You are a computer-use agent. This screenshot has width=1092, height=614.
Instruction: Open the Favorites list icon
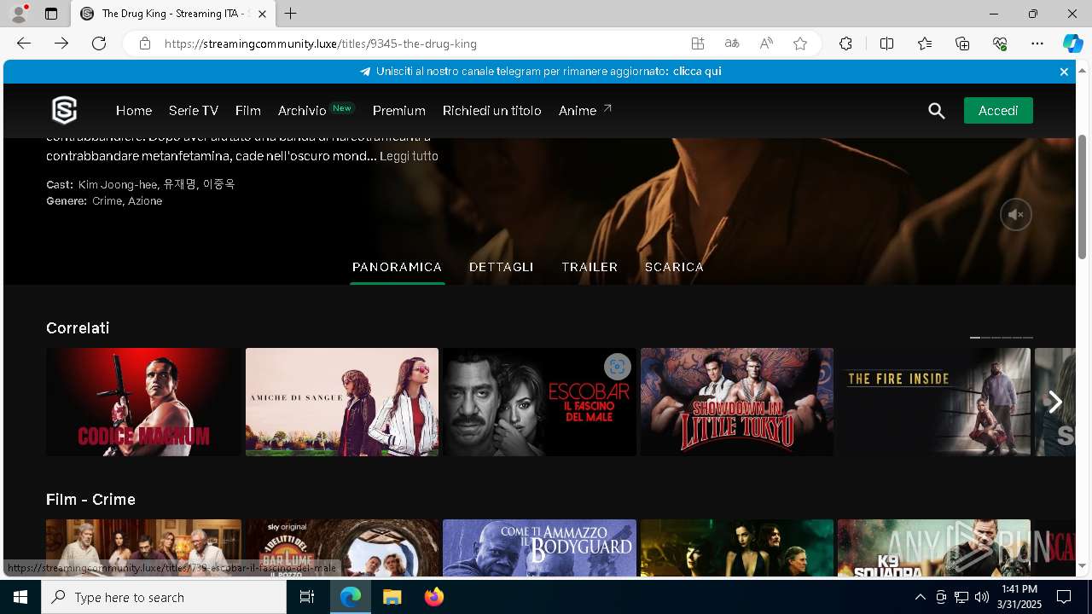coord(925,43)
